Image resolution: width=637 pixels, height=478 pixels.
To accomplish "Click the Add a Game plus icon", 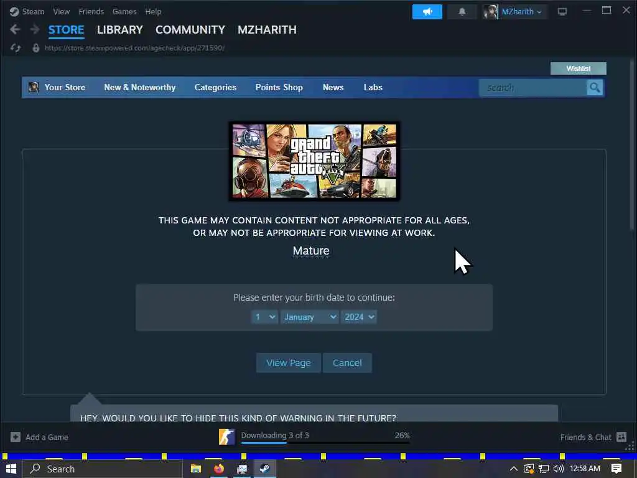I will point(16,437).
